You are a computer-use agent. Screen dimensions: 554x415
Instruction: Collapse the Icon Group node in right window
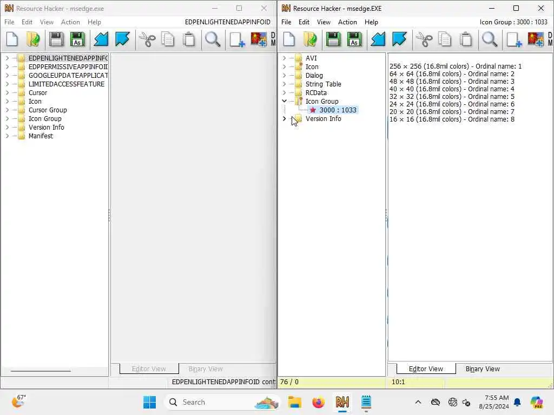[284, 101]
